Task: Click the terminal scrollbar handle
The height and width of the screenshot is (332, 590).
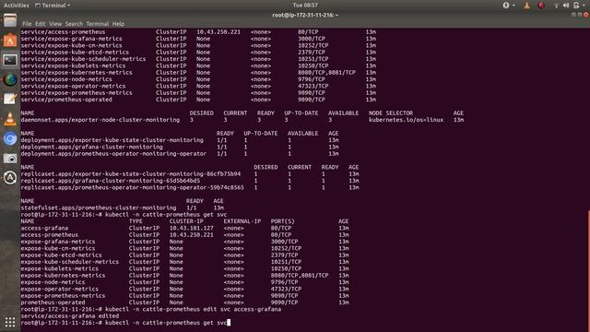Action: pos(588,271)
